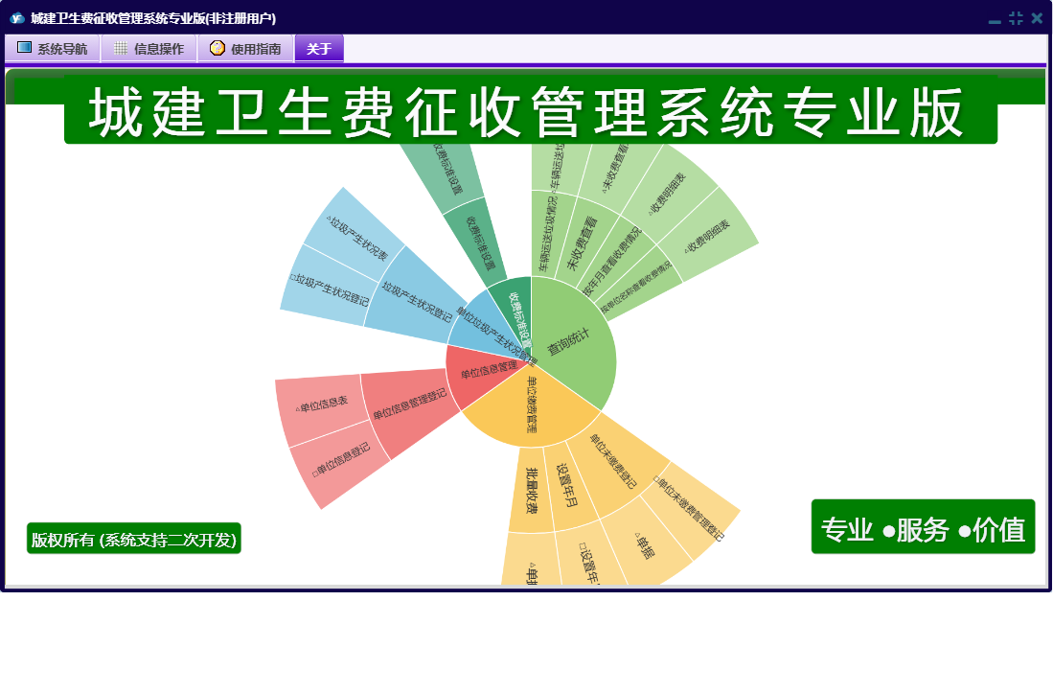The height and width of the screenshot is (693, 1053).
Task: Close the application window
Action: [x=1038, y=19]
